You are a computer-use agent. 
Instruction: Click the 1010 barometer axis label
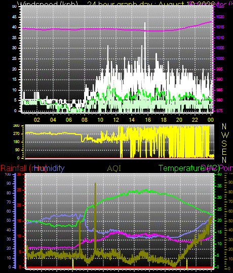pyautogui.click(x=220, y=38)
